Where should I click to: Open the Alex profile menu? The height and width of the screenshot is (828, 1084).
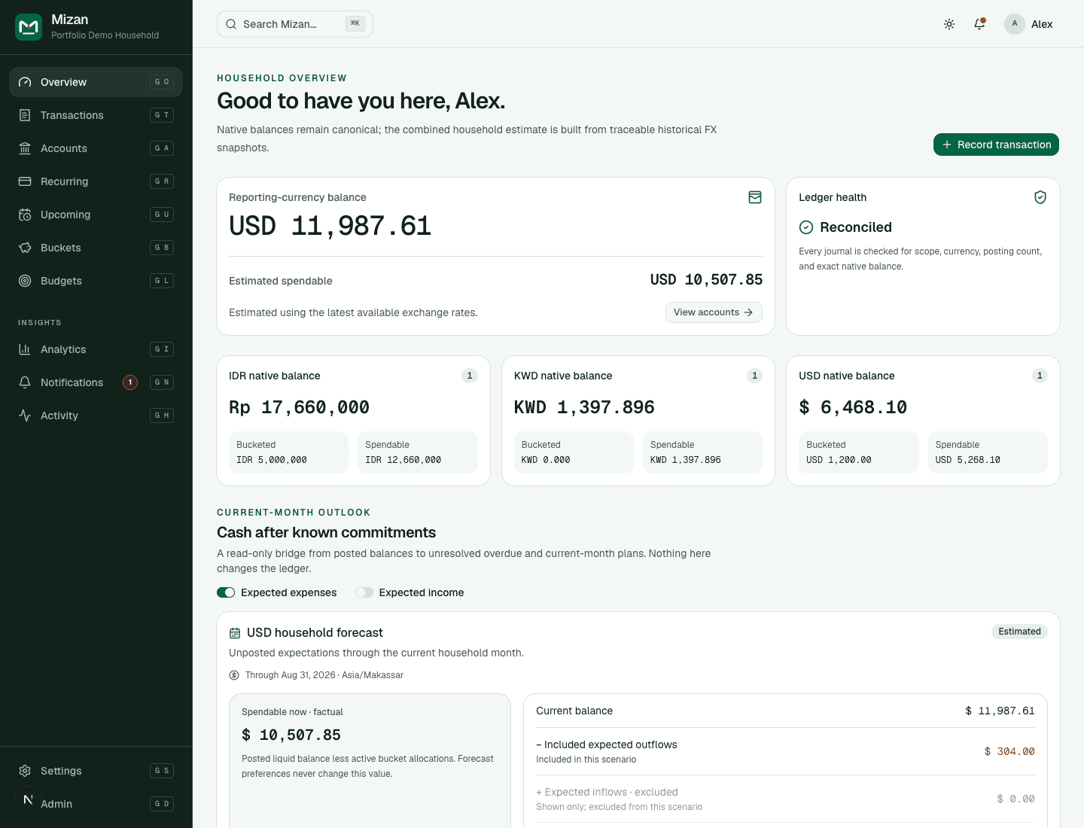(1029, 24)
